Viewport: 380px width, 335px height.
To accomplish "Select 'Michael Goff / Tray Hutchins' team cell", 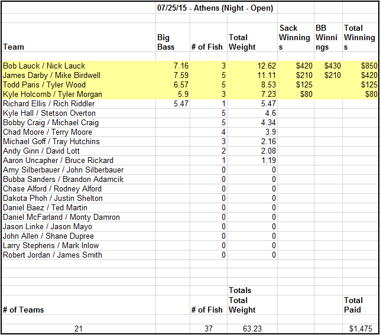I will [x=51, y=141].
